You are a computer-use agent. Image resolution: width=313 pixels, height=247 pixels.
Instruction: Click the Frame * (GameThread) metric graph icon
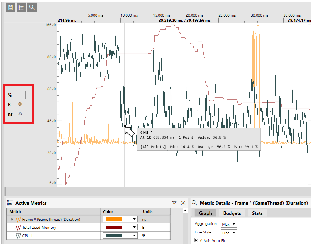click(x=18, y=220)
